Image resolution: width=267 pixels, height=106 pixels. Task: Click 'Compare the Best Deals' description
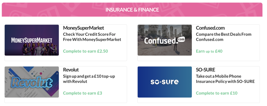(x=223, y=37)
